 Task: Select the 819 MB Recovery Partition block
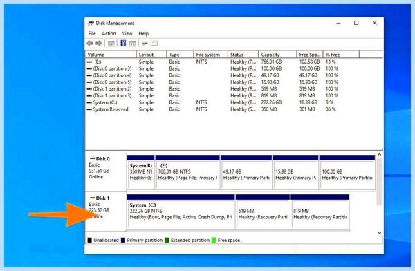pyautogui.click(x=320, y=212)
